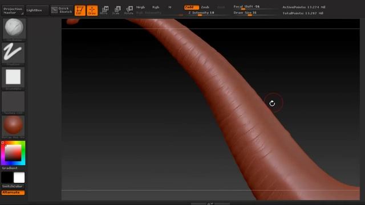
Task: Toggle the Gradient color option
Action: click(10, 168)
